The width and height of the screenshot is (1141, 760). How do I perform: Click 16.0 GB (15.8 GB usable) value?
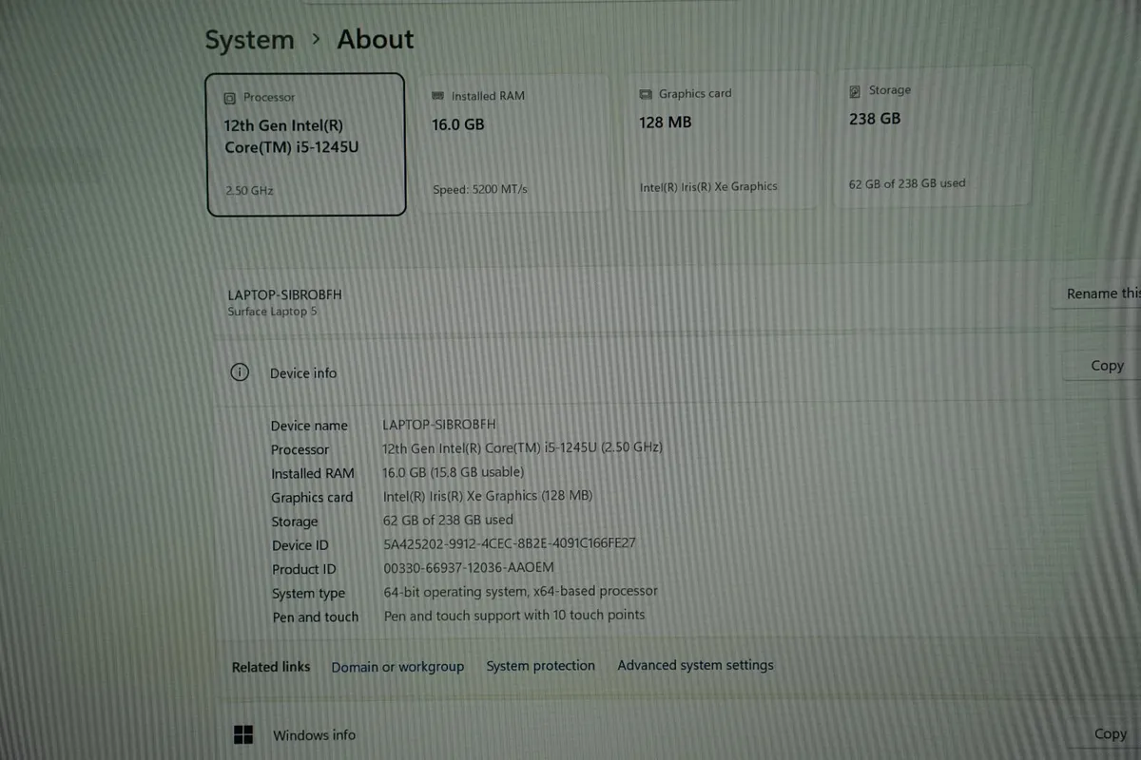[x=453, y=472]
